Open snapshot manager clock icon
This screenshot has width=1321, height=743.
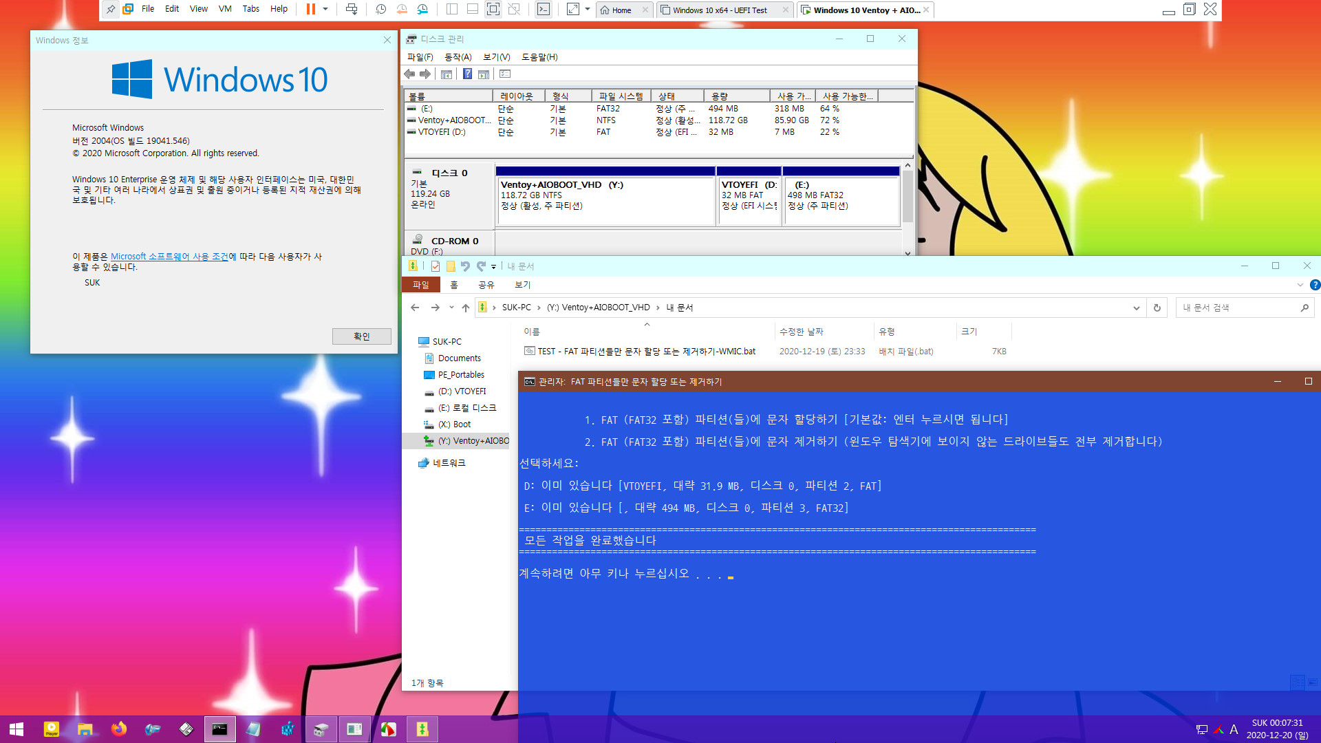[422, 10]
